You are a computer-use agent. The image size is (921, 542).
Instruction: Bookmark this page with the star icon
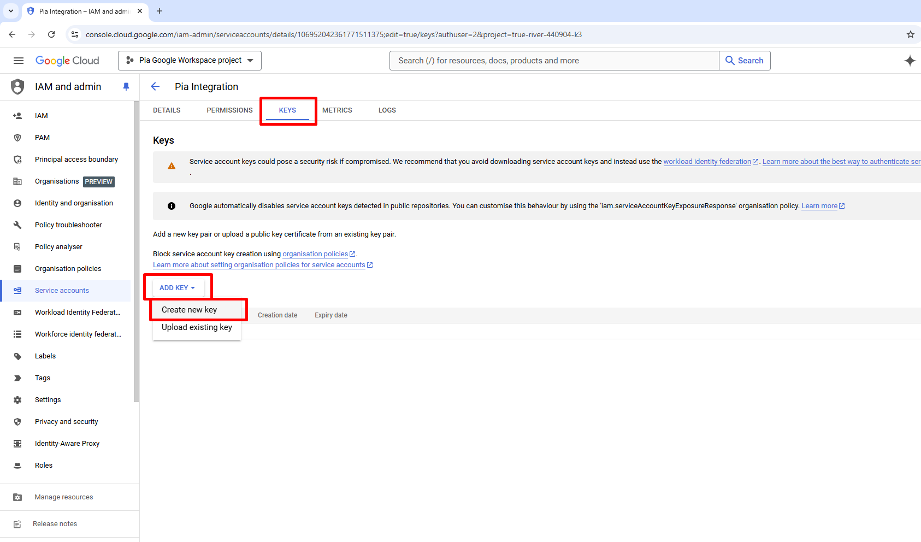point(911,34)
